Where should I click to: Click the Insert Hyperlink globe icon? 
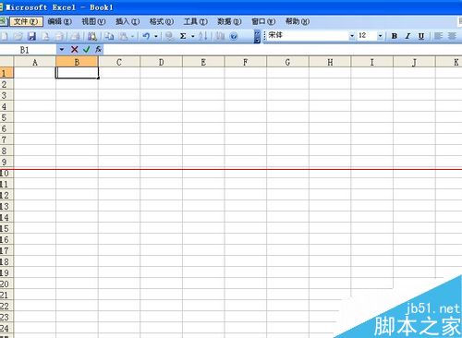click(x=169, y=36)
